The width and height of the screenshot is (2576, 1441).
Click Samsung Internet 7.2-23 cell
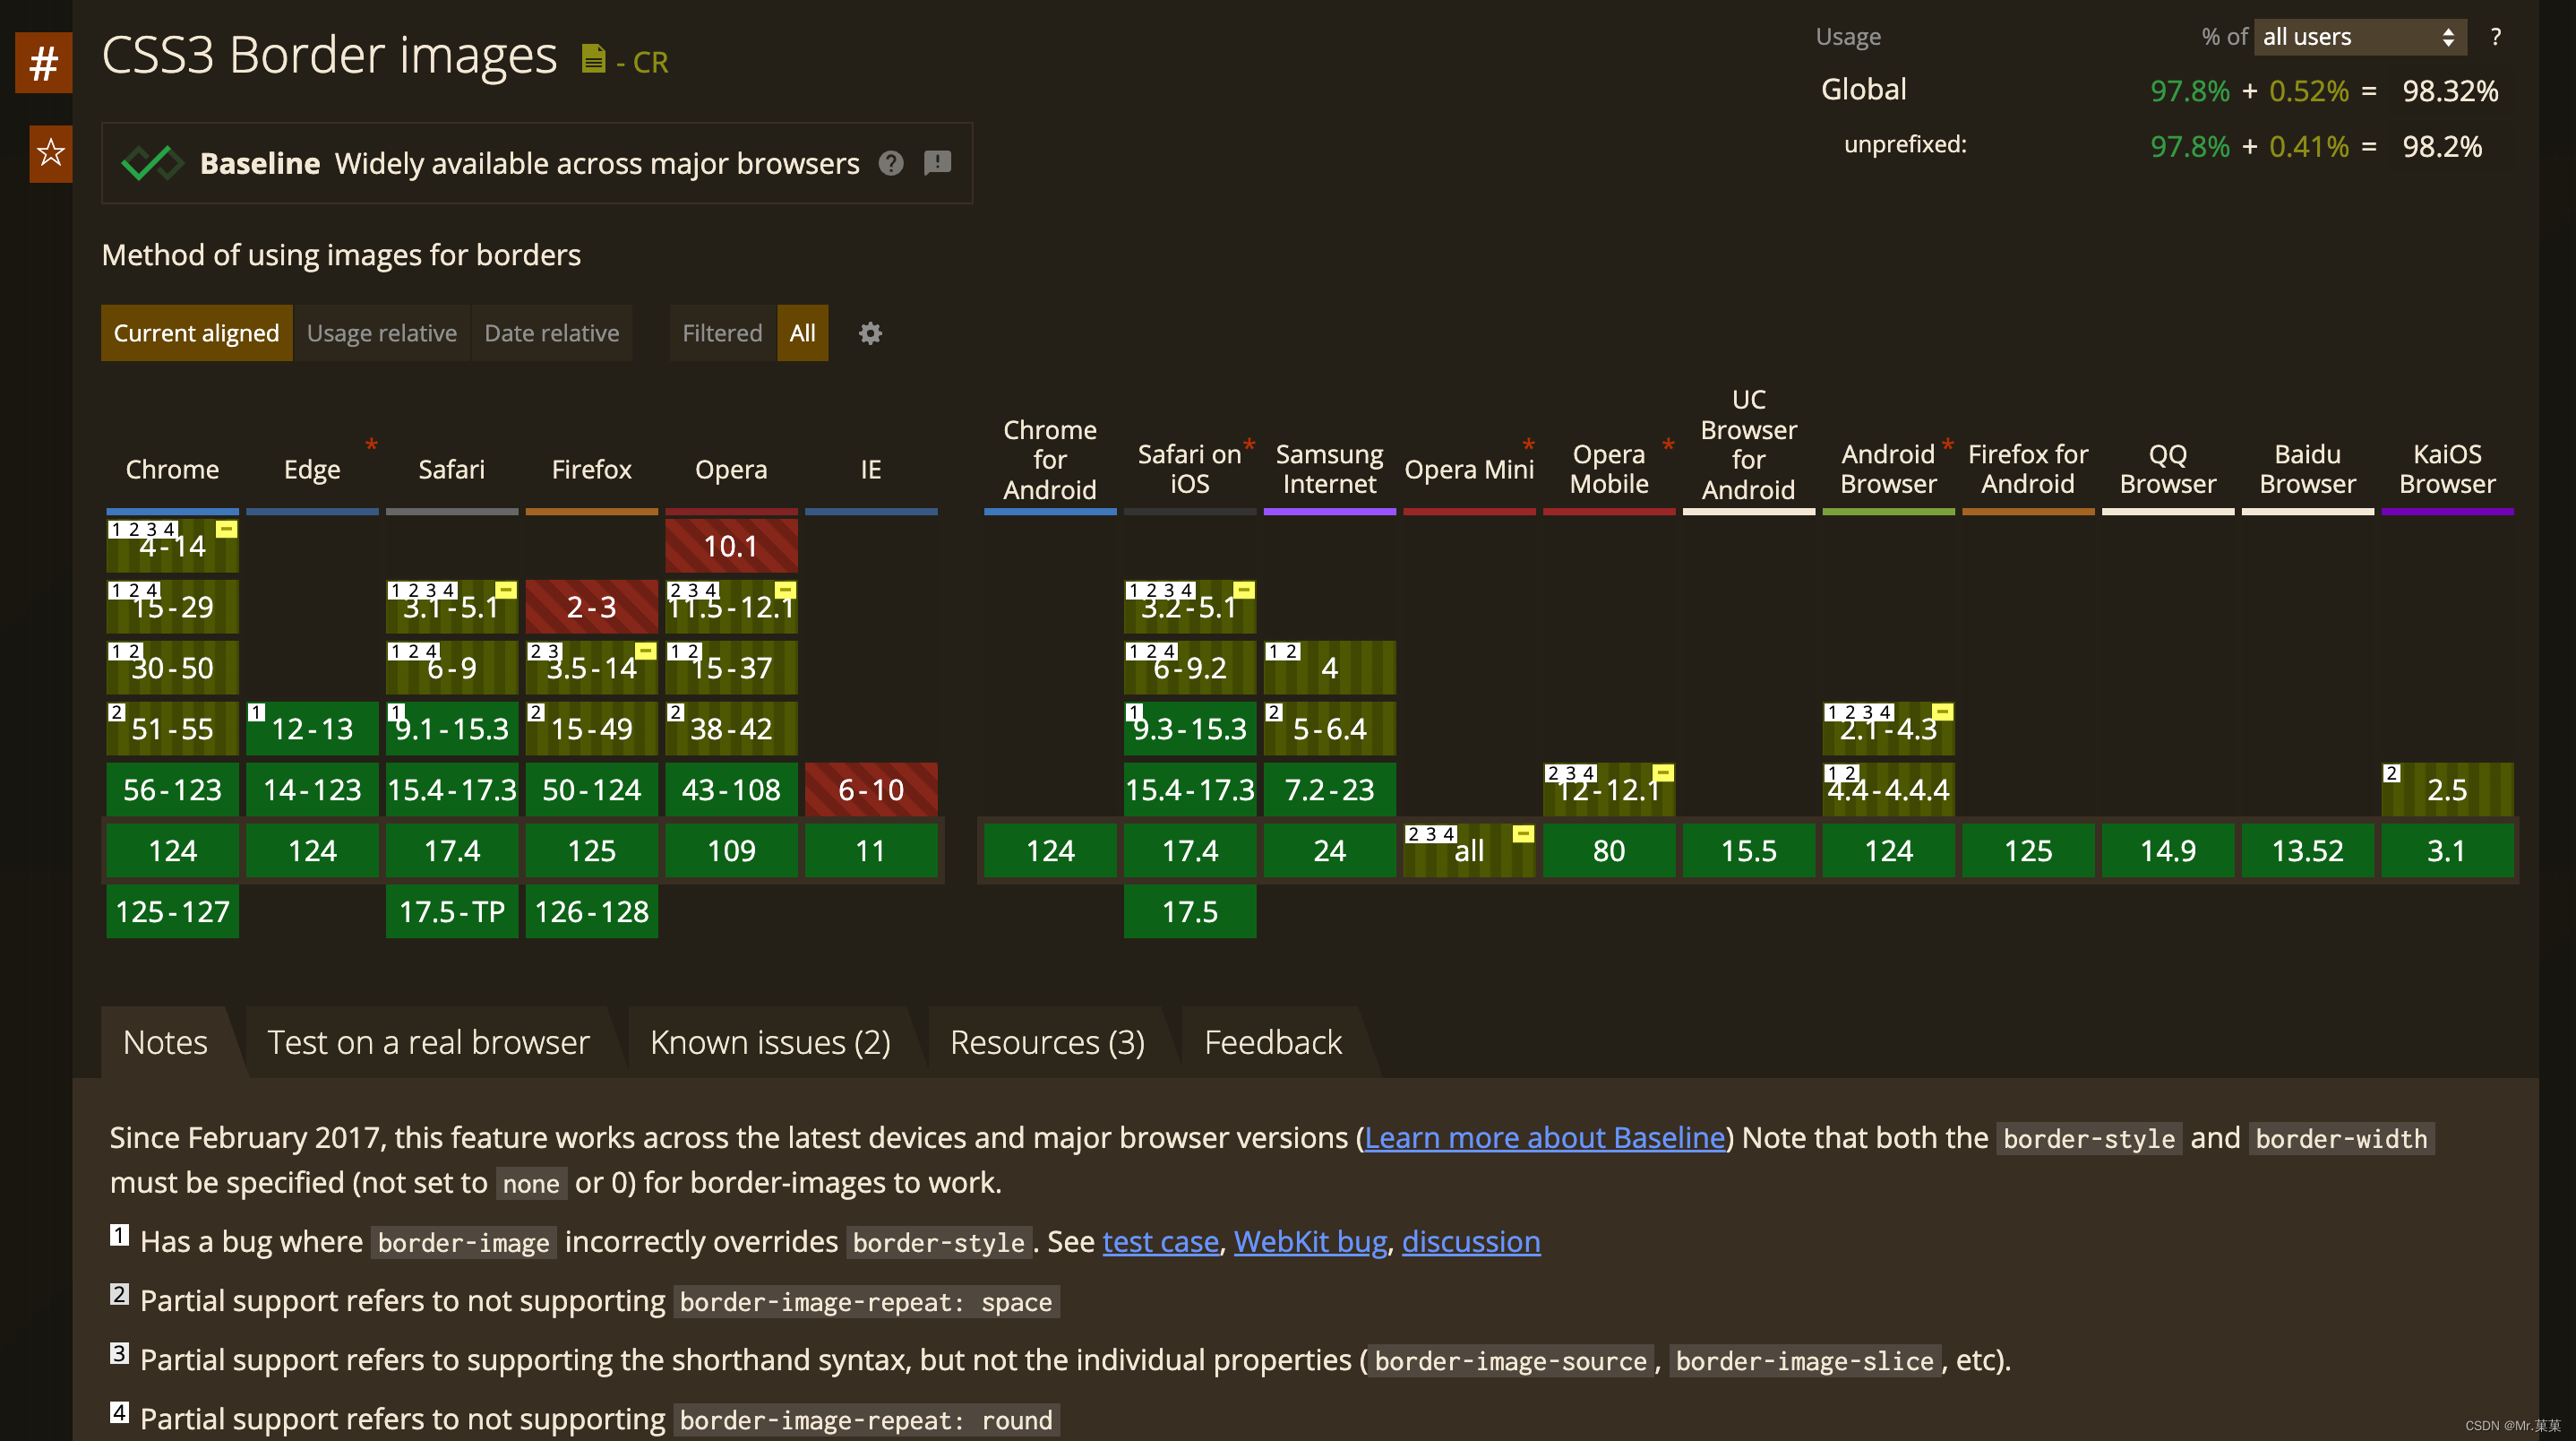coord(1329,790)
